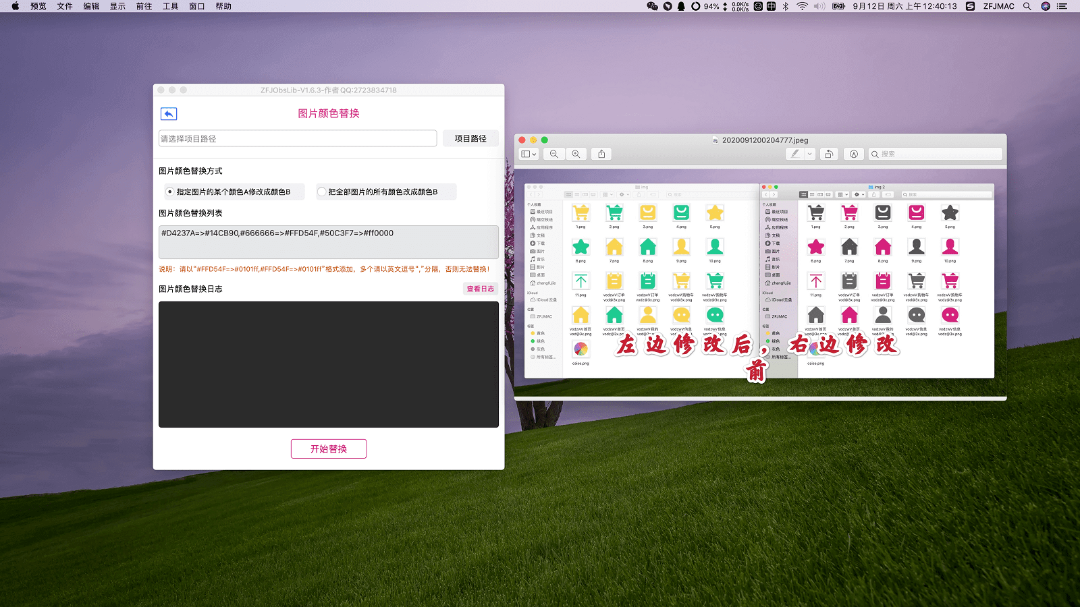
Task: Expand the sidebar view mode dropdown
Action: (529, 154)
